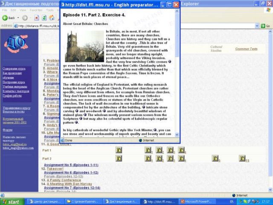
Task: Open the first exercise icon in Part 1 row
Action: [x=119, y=150]
